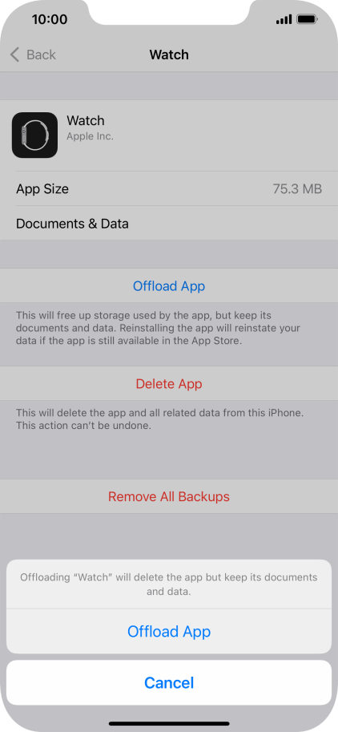Select the Documents & Data row

pos(169,223)
